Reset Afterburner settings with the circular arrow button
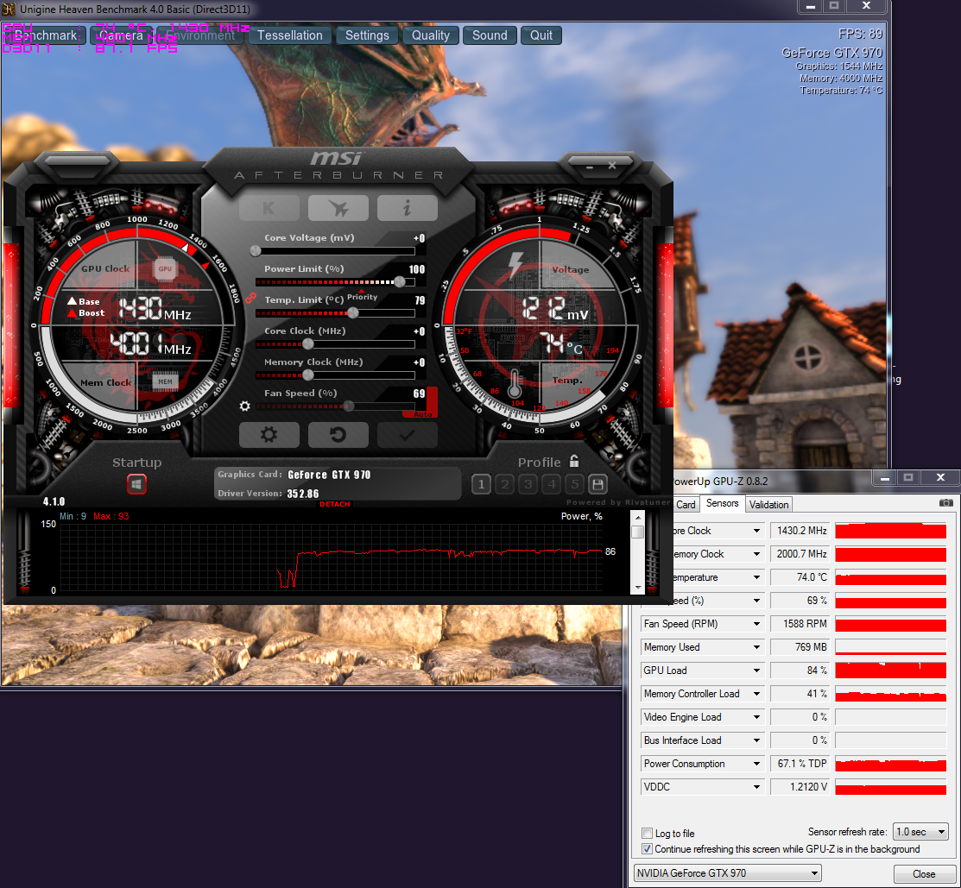The width and height of the screenshot is (961, 888). (338, 435)
